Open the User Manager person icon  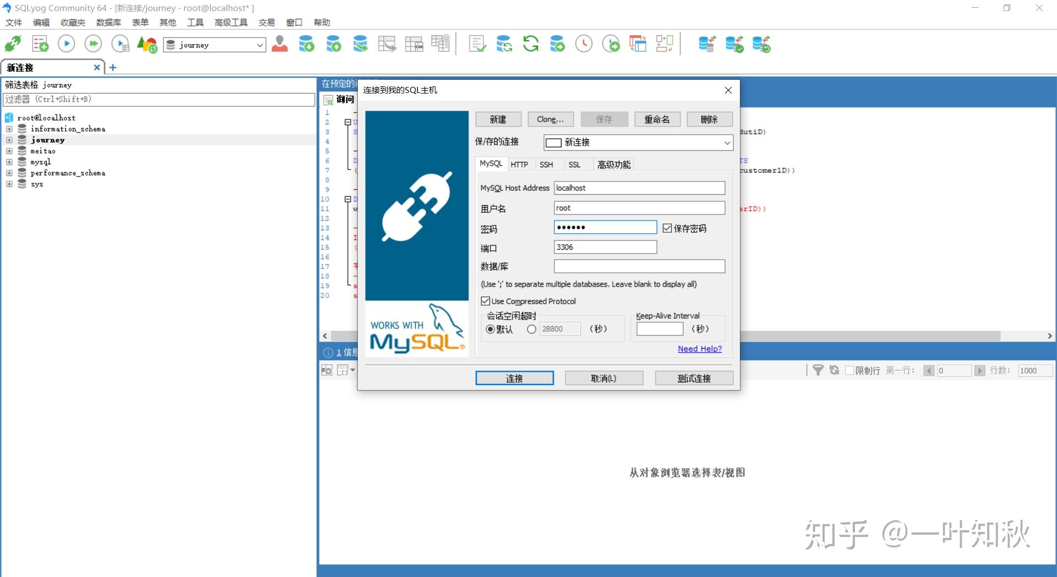coord(280,44)
